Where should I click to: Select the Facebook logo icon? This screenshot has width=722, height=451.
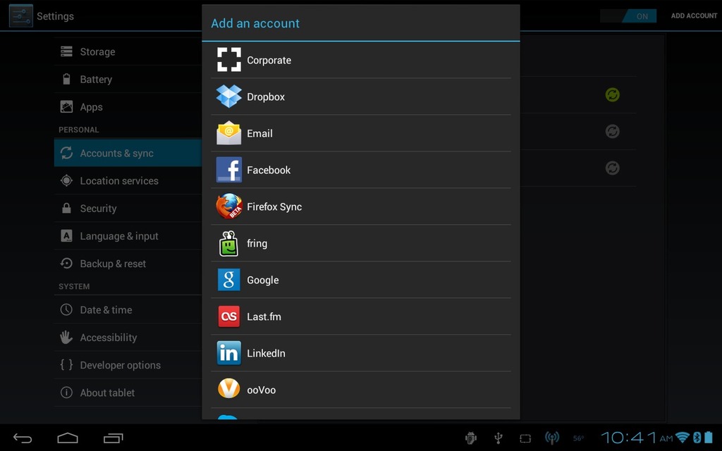(229, 170)
